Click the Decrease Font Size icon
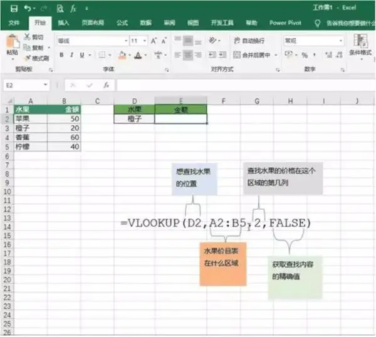 [164, 41]
